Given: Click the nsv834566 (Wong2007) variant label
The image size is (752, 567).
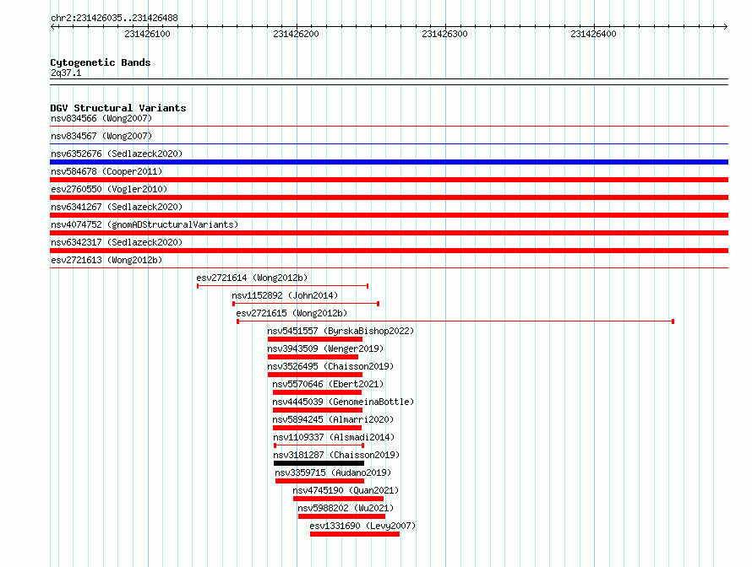Looking at the screenshot, I should (x=101, y=118).
